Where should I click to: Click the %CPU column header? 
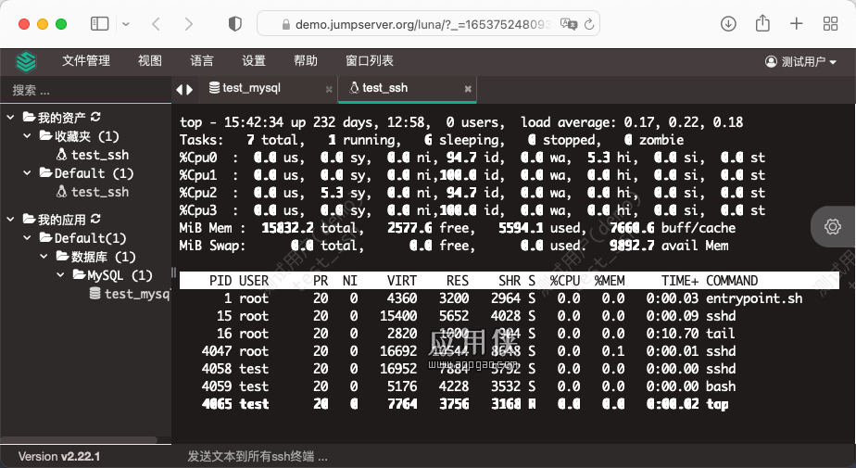(565, 281)
